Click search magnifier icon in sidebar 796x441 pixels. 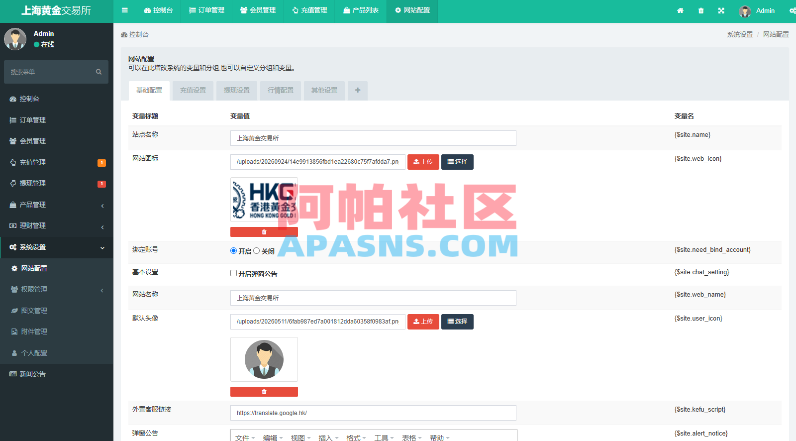tap(99, 72)
